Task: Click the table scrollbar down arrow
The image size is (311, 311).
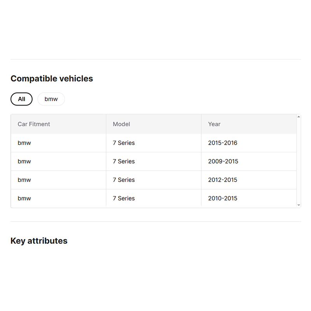Action: coord(299,205)
